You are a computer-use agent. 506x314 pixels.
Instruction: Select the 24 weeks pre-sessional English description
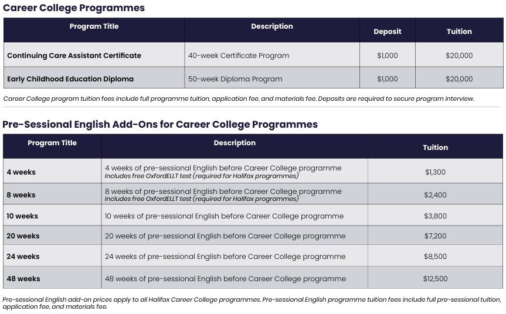225,257
